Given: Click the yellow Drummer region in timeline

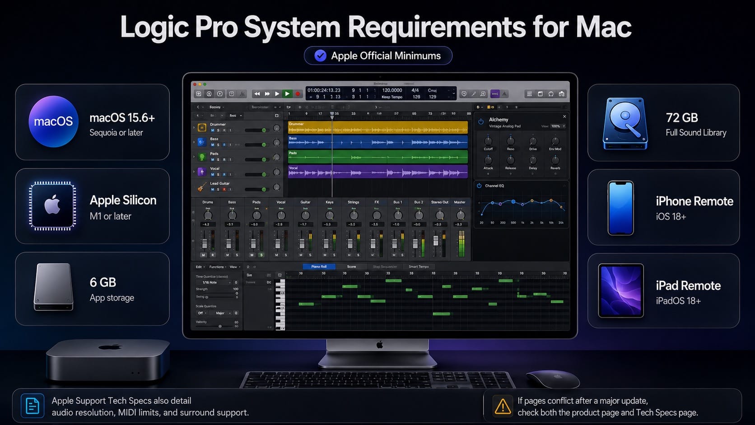Looking at the screenshot, I should pyautogui.click(x=377, y=127).
